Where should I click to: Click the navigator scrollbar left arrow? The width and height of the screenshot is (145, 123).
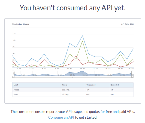point(13,77)
